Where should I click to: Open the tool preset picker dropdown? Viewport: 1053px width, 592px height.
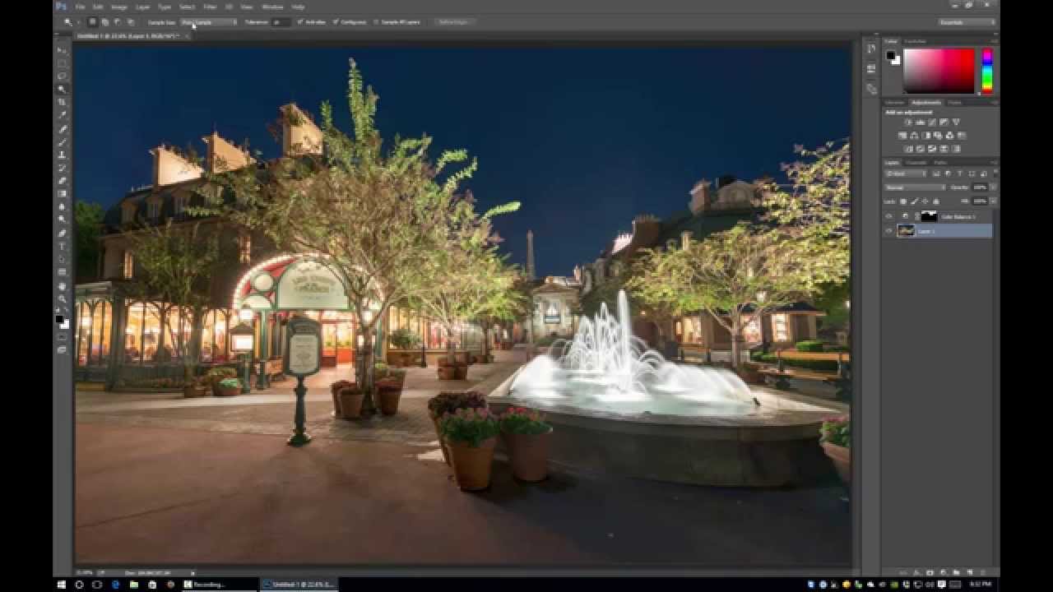click(x=78, y=22)
